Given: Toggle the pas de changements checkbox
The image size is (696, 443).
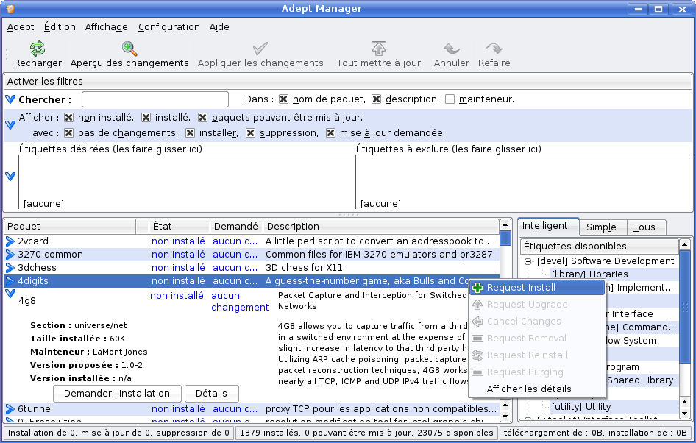Looking at the screenshot, I should pos(69,132).
